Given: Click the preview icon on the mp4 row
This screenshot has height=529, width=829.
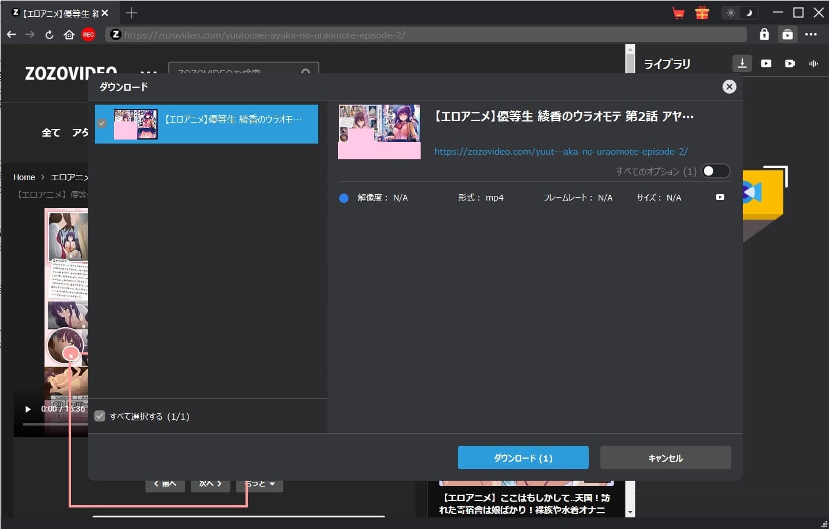Looking at the screenshot, I should pyautogui.click(x=720, y=197).
